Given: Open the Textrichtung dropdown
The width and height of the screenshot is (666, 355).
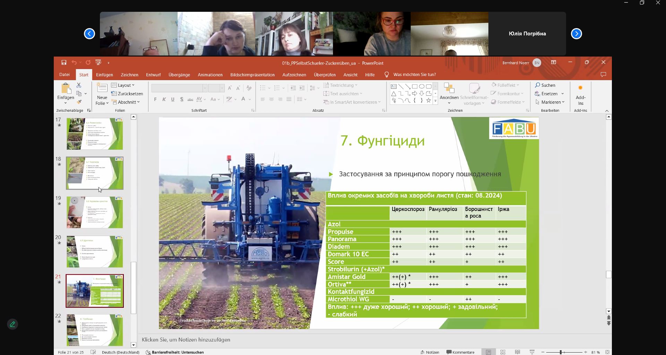Looking at the screenshot, I should point(340,85).
